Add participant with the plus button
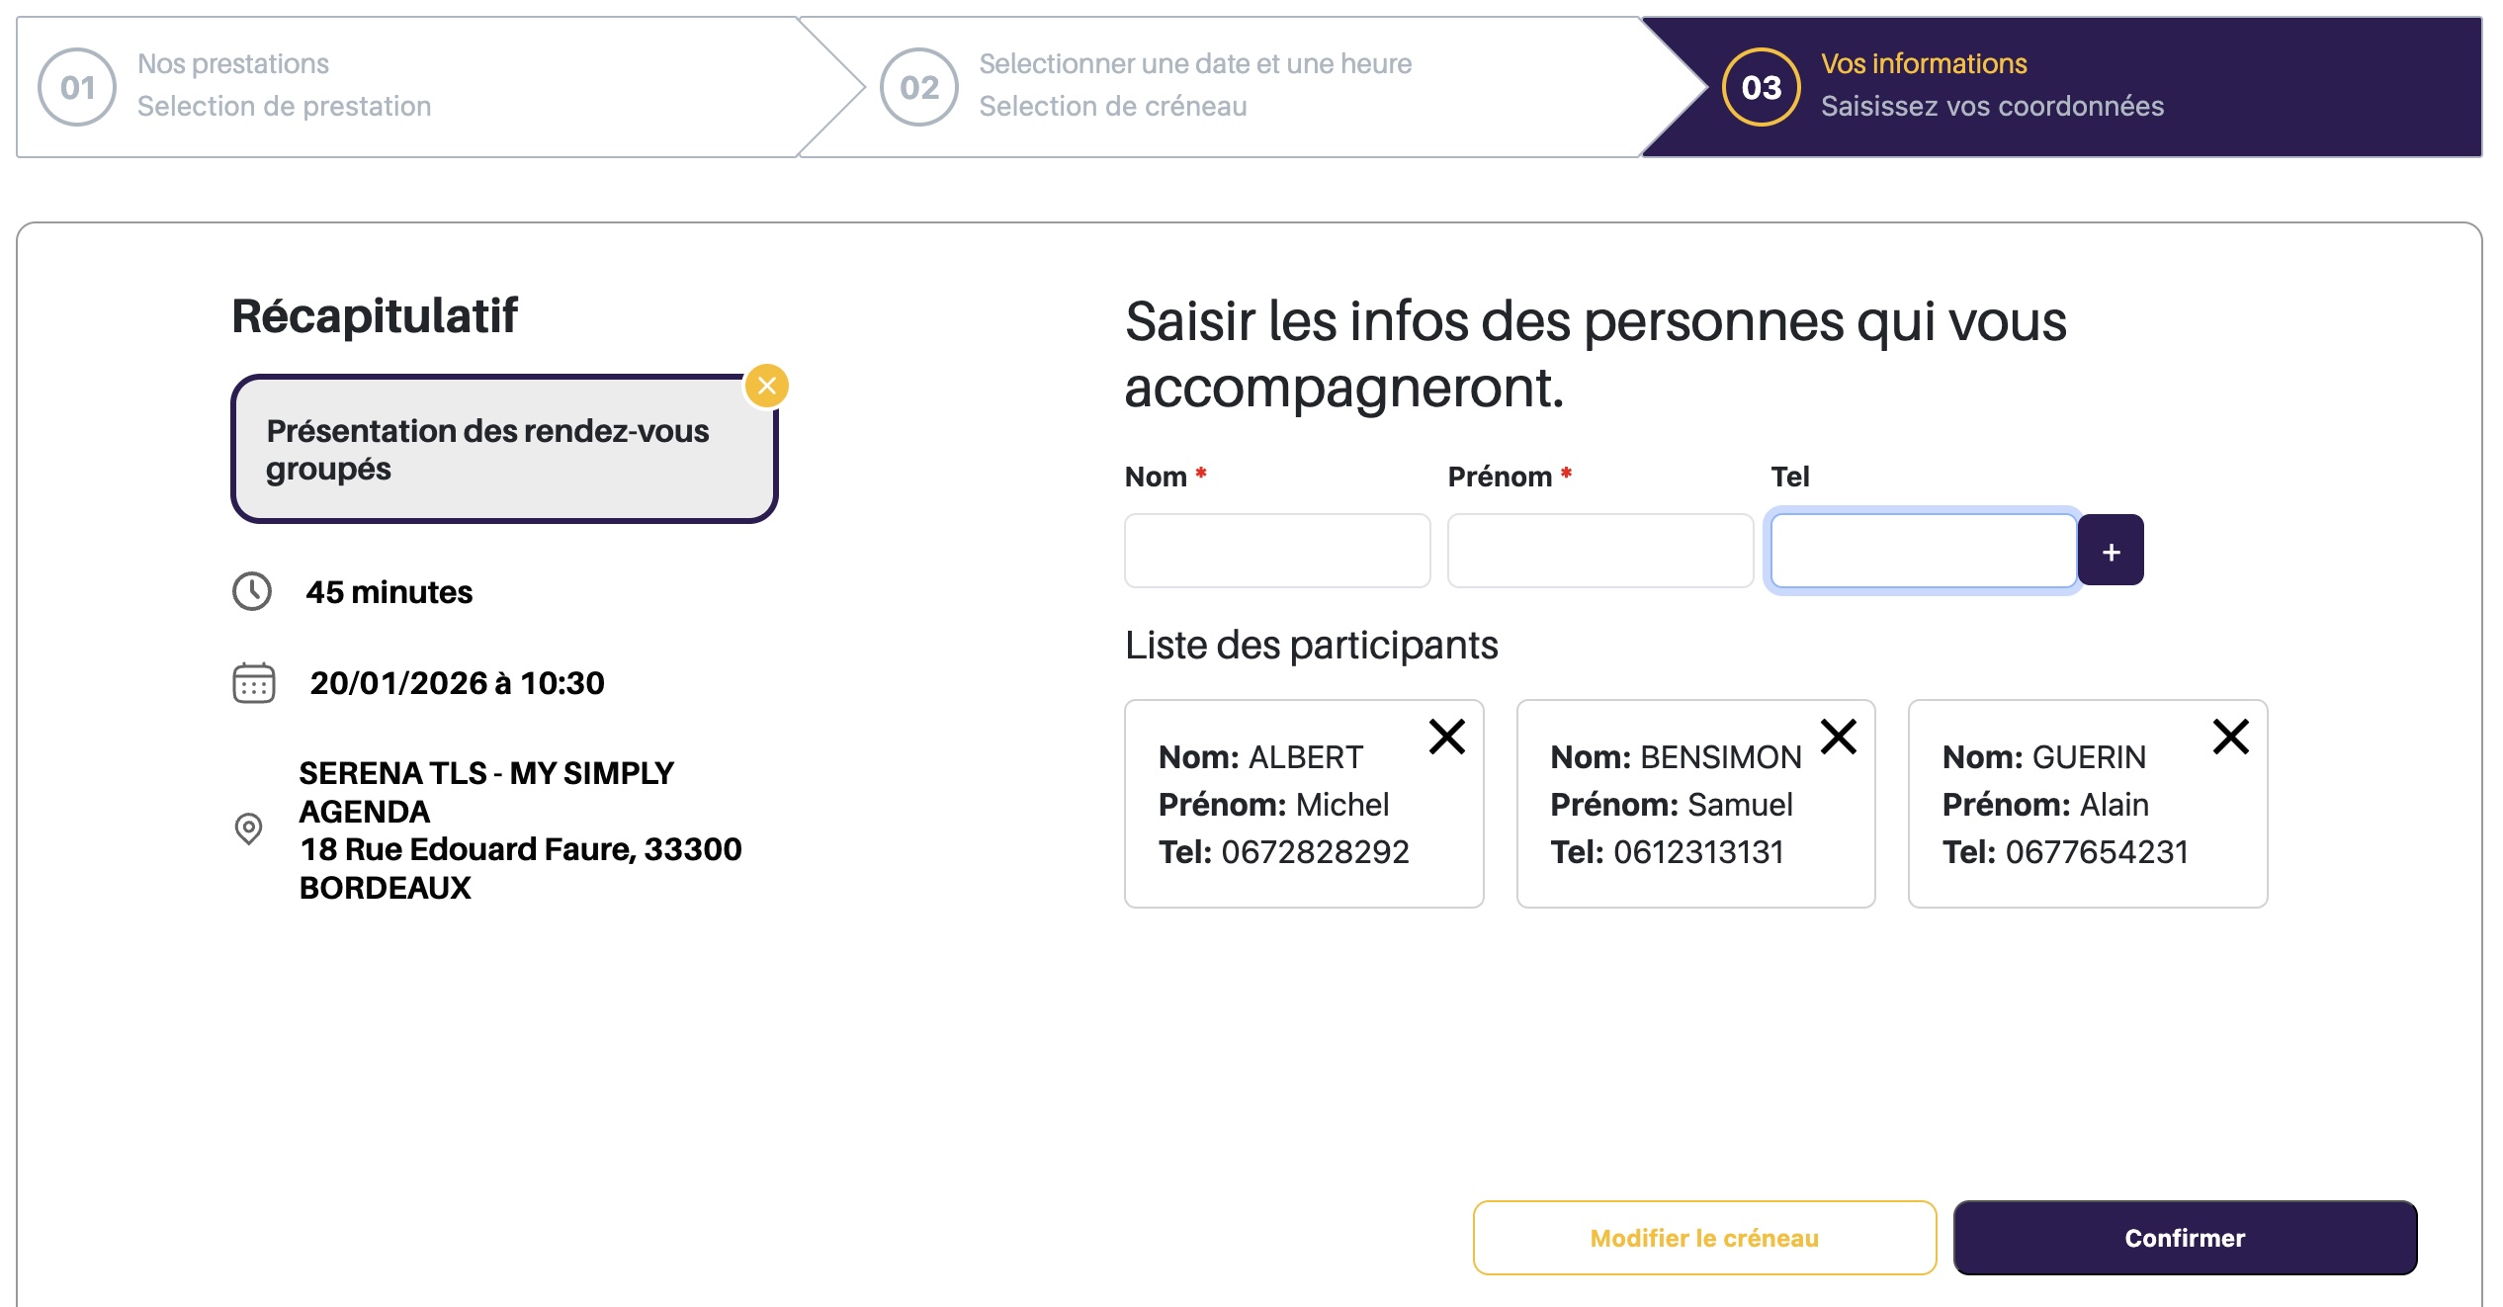The image size is (2503, 1307). pos(2111,551)
